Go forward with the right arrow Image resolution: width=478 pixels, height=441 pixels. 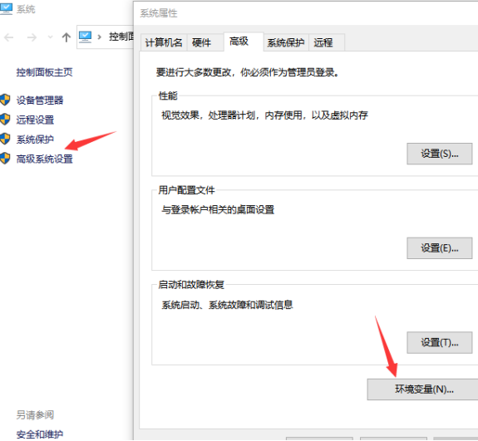32,37
